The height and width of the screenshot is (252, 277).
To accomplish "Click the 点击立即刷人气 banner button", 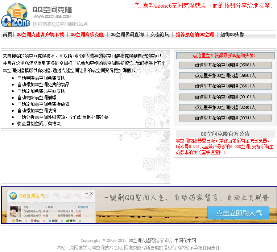I will [238, 213].
